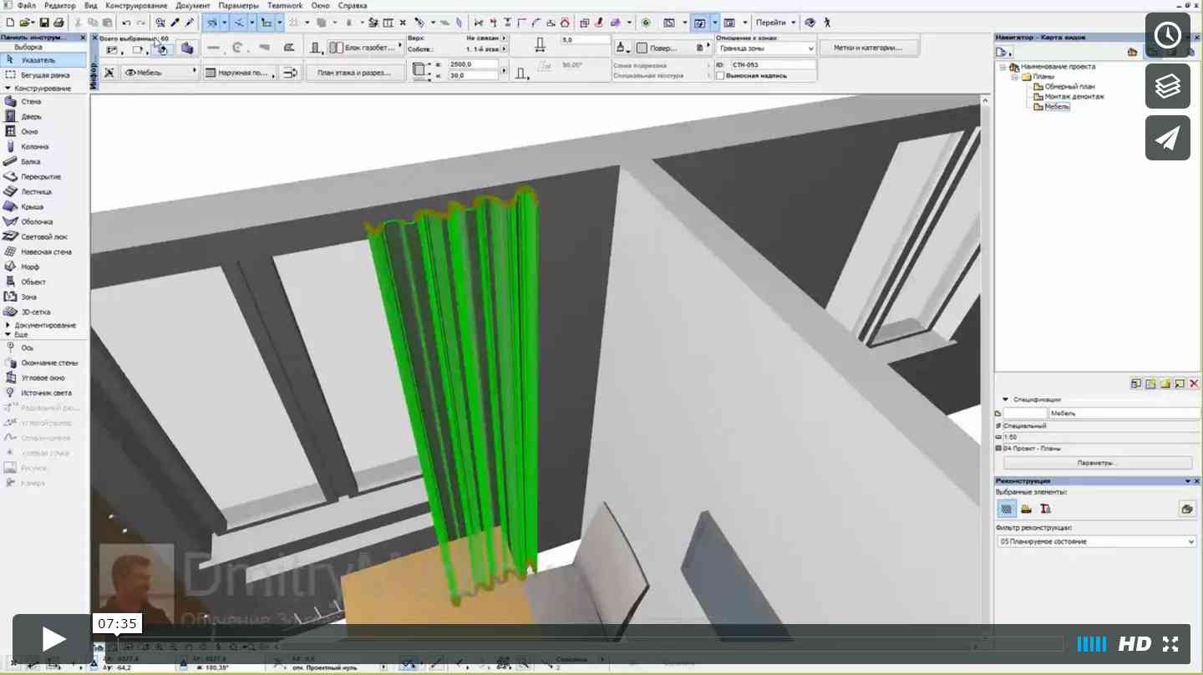Screen dimensions: 1203x675
Task: Click the Параметры... button in Navigator
Action: pyautogui.click(x=1097, y=463)
